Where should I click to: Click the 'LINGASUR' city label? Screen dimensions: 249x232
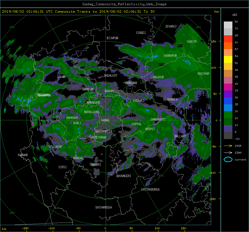click(157, 77)
